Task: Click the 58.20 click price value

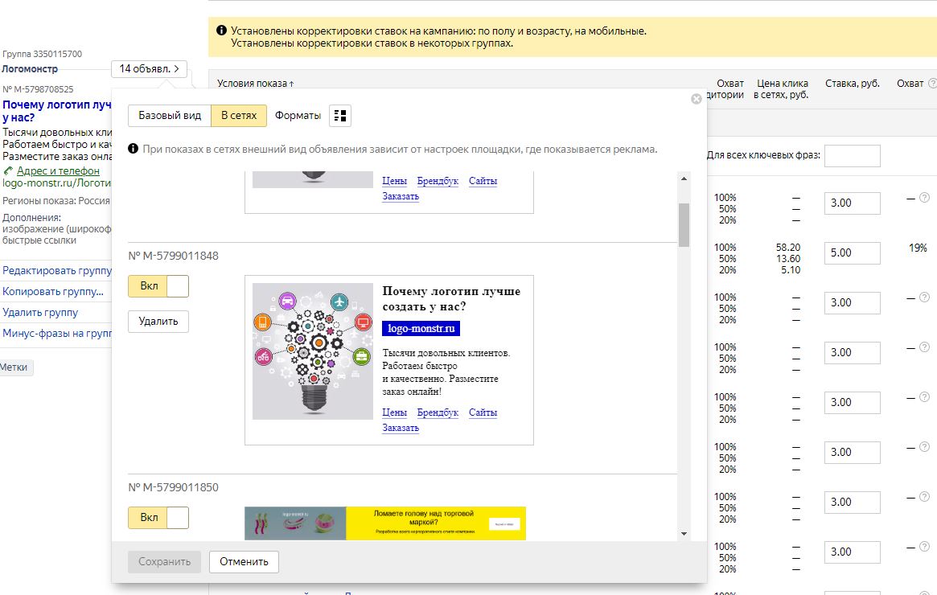Action: [x=788, y=248]
